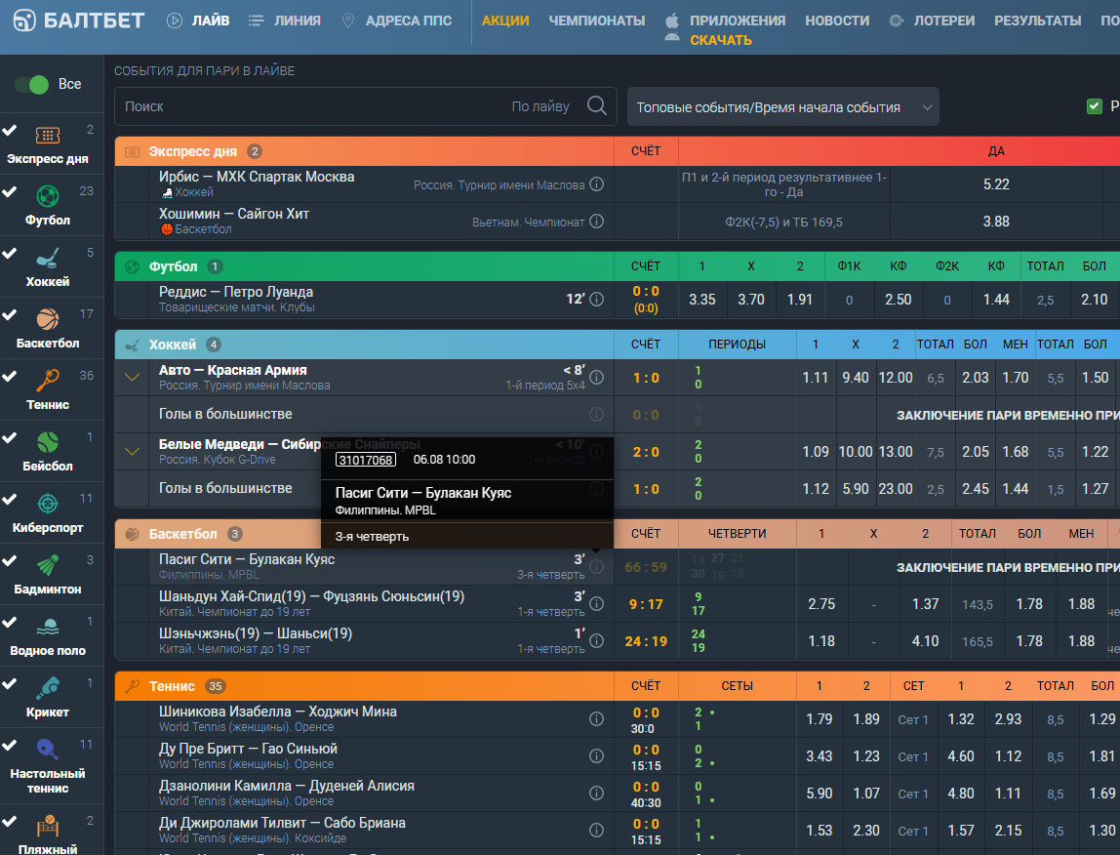Open info icon for Шэньчжэнь(19) — Шаньси(19)

pos(596,640)
